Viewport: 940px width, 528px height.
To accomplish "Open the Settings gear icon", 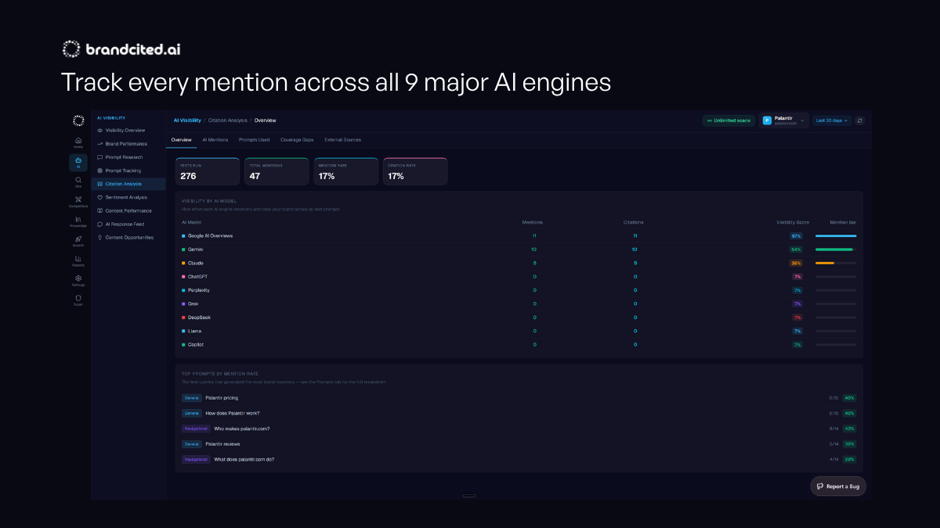I will tap(78, 279).
